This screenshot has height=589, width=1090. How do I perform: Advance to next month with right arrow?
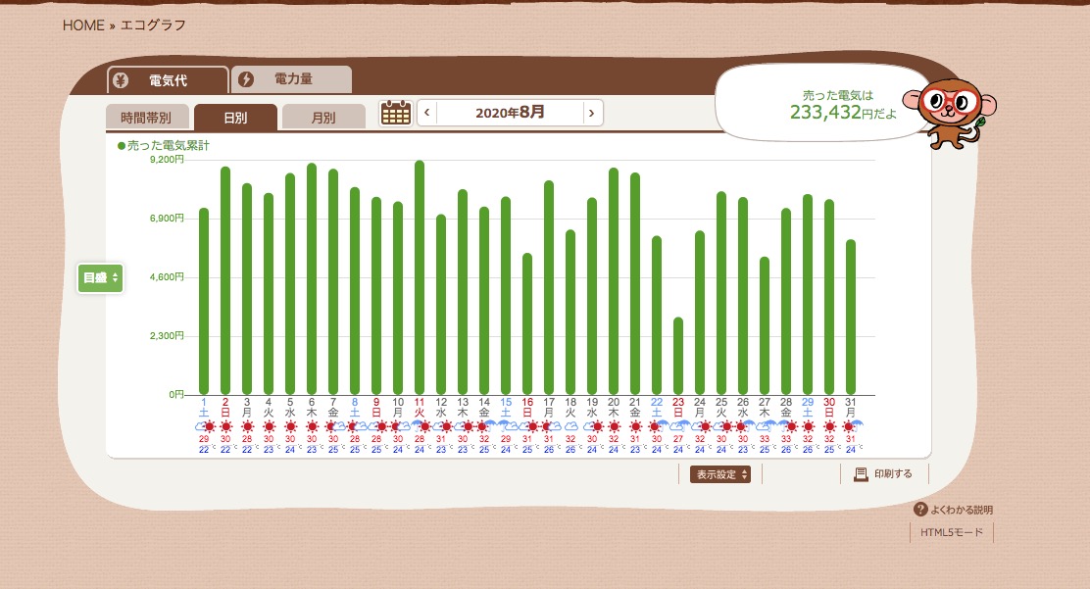pos(591,113)
